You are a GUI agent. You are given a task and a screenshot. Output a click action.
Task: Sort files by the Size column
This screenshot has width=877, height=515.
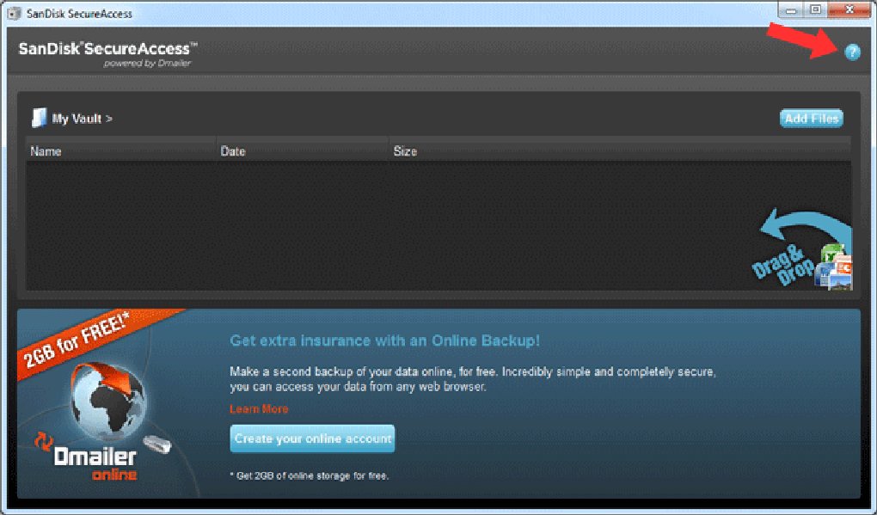(x=404, y=150)
